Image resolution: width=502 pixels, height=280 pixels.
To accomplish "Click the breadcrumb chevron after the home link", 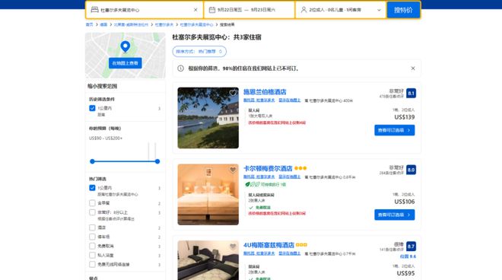I will 97,24.
